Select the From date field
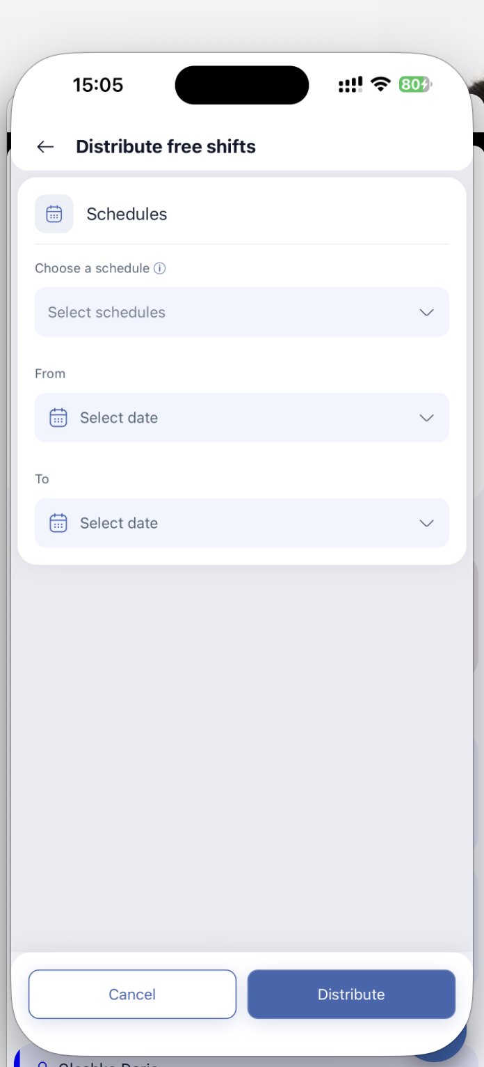The height and width of the screenshot is (1067, 484). 242,417
